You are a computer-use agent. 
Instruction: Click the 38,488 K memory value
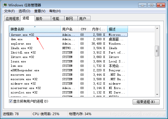coord(98,44)
